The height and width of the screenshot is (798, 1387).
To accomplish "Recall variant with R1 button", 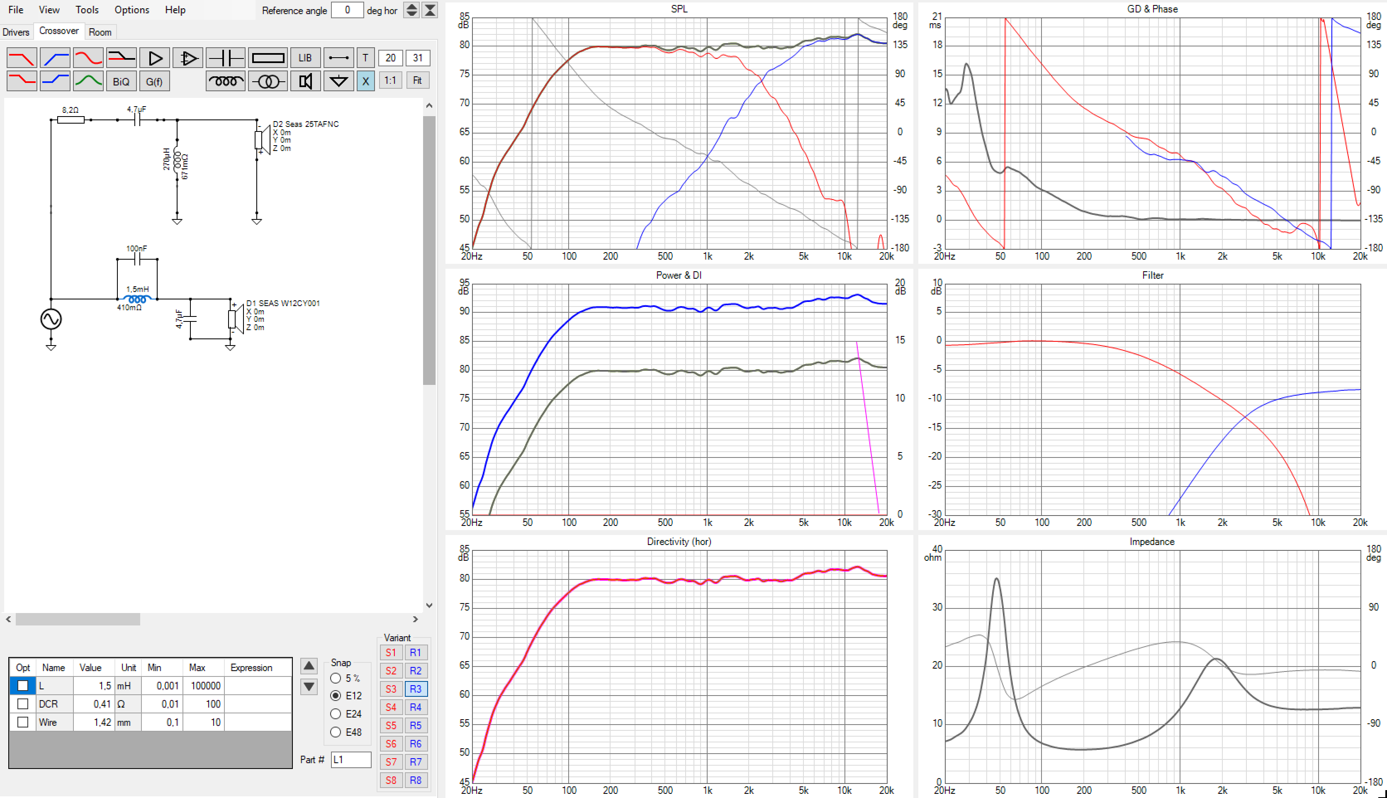I will pos(415,653).
